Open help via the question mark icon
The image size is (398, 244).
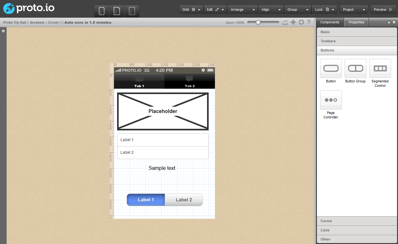coord(308,22)
